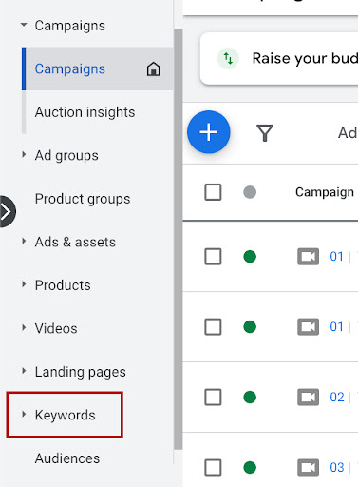The image size is (358, 487).
Task: Open the 02 campaign link
Action: 340,397
